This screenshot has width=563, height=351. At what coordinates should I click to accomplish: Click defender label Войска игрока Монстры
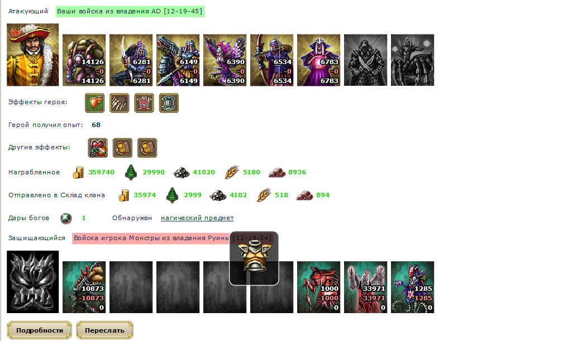[x=151, y=238]
